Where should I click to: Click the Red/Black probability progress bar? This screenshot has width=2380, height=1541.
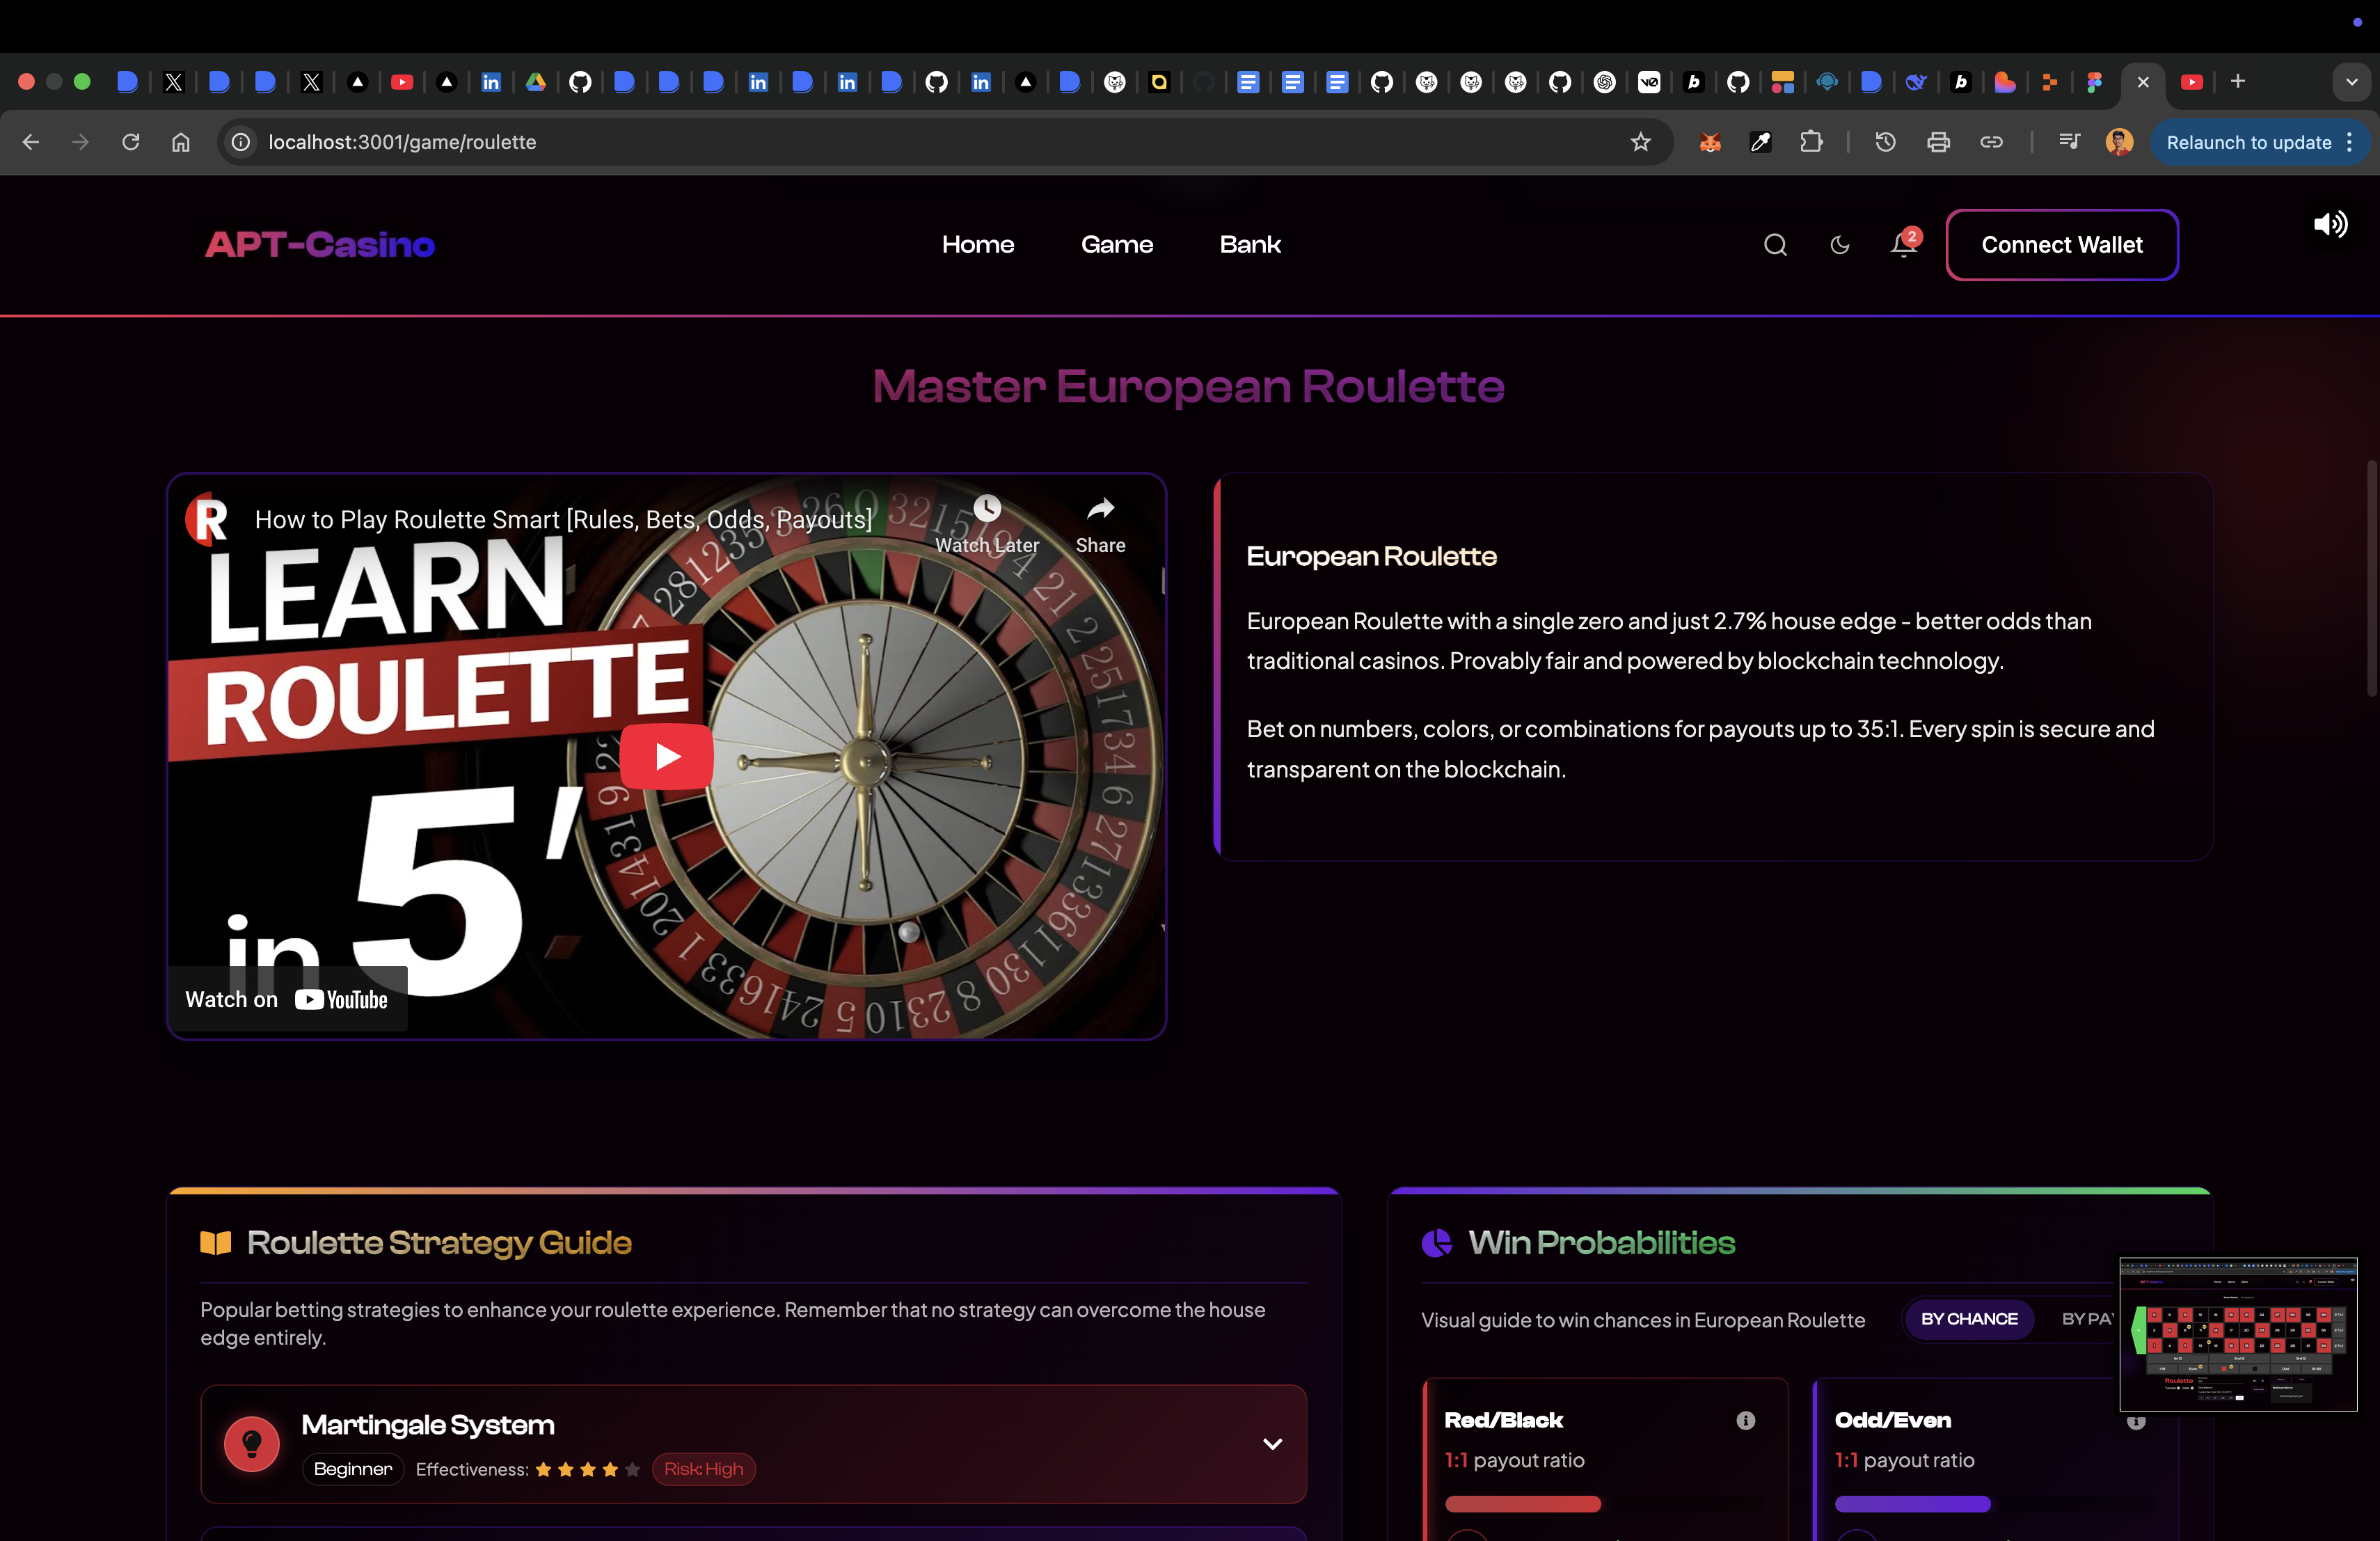(1522, 1504)
